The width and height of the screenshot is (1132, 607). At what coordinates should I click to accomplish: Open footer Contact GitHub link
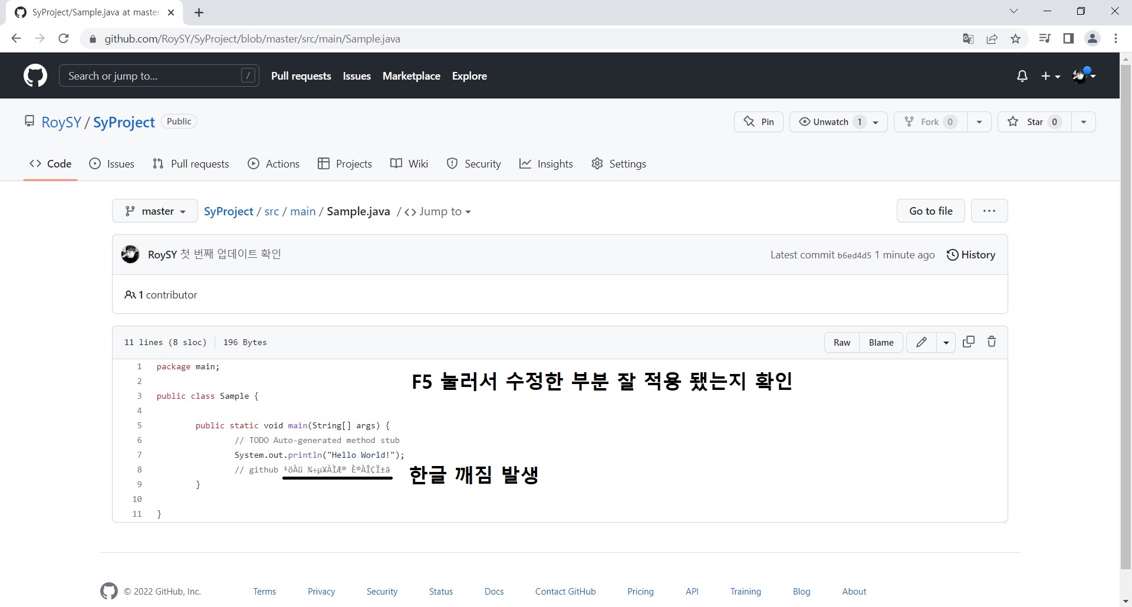(565, 592)
